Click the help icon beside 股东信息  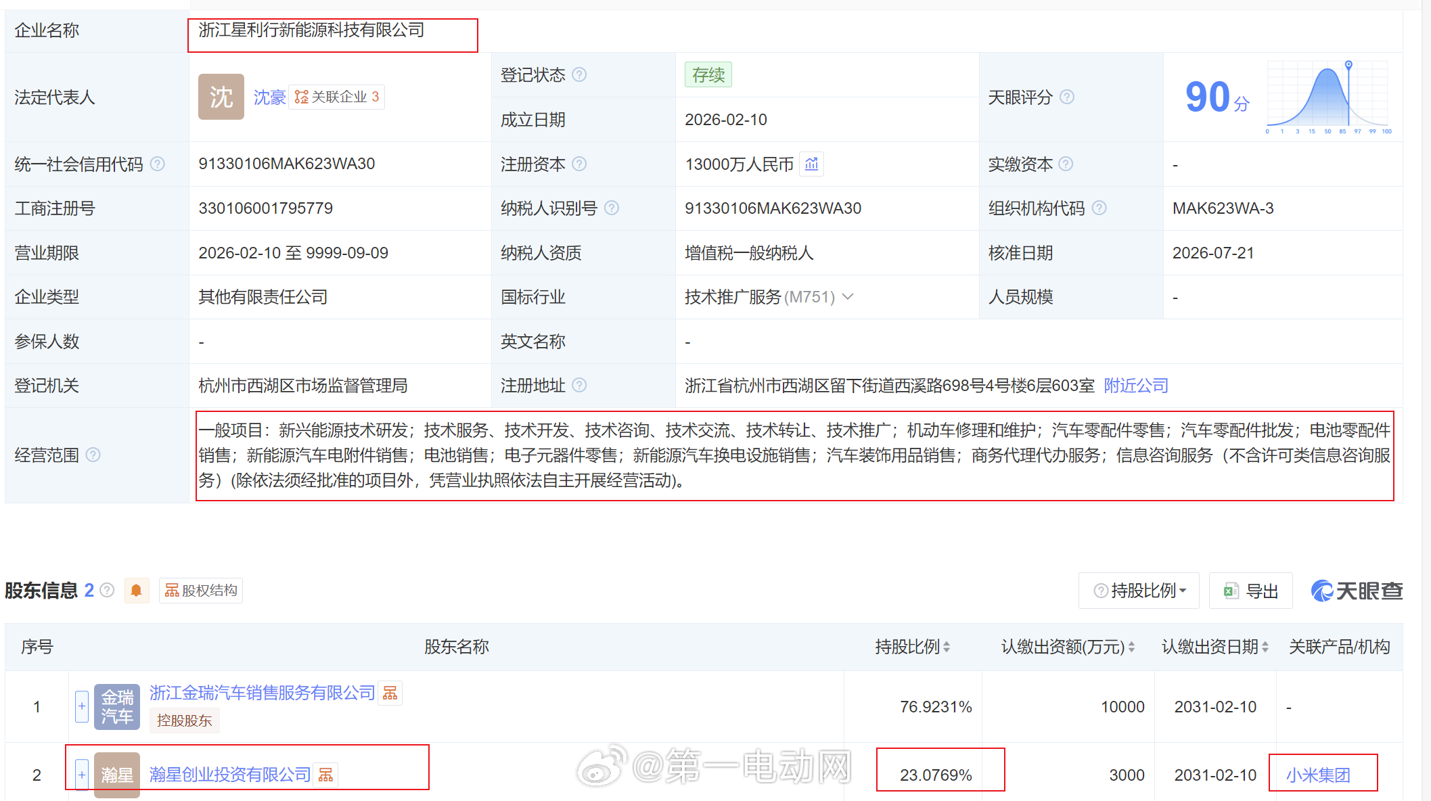click(107, 590)
